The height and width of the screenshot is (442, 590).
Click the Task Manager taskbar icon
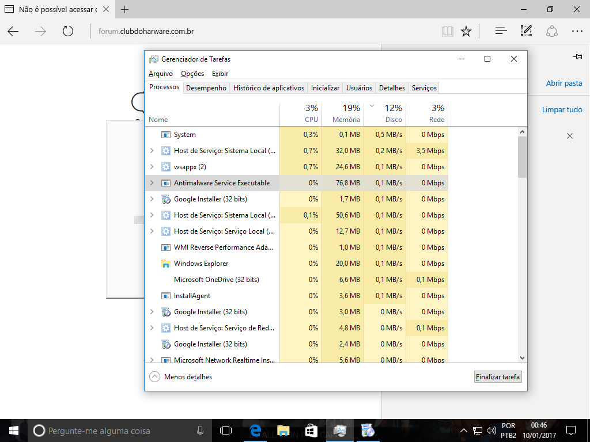click(x=339, y=430)
